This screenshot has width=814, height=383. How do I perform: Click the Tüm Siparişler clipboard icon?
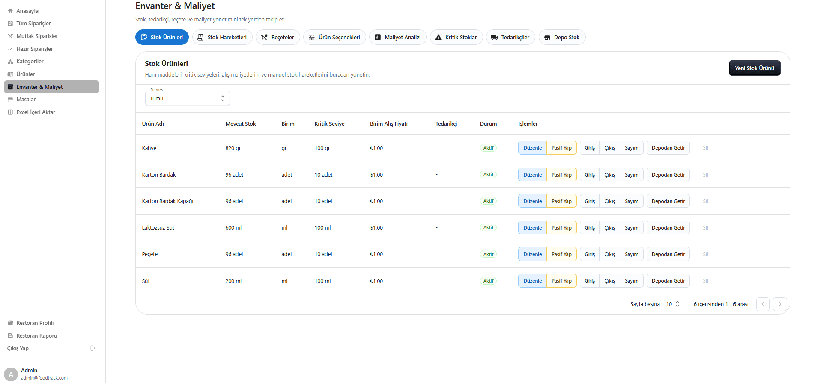point(10,24)
